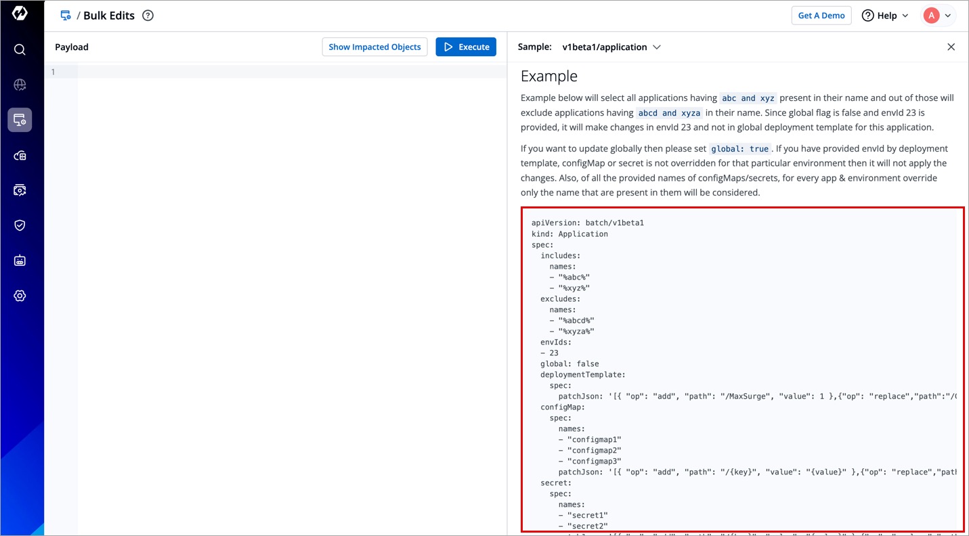Select the highlighted monitor icon in sidebar
This screenshot has height=536, width=969.
(20, 120)
